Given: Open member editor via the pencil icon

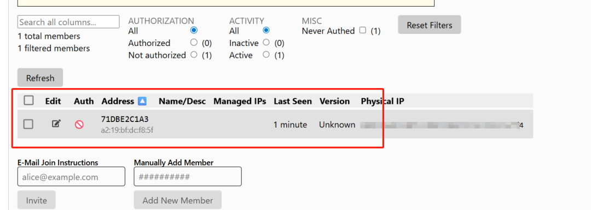Looking at the screenshot, I should (x=56, y=124).
